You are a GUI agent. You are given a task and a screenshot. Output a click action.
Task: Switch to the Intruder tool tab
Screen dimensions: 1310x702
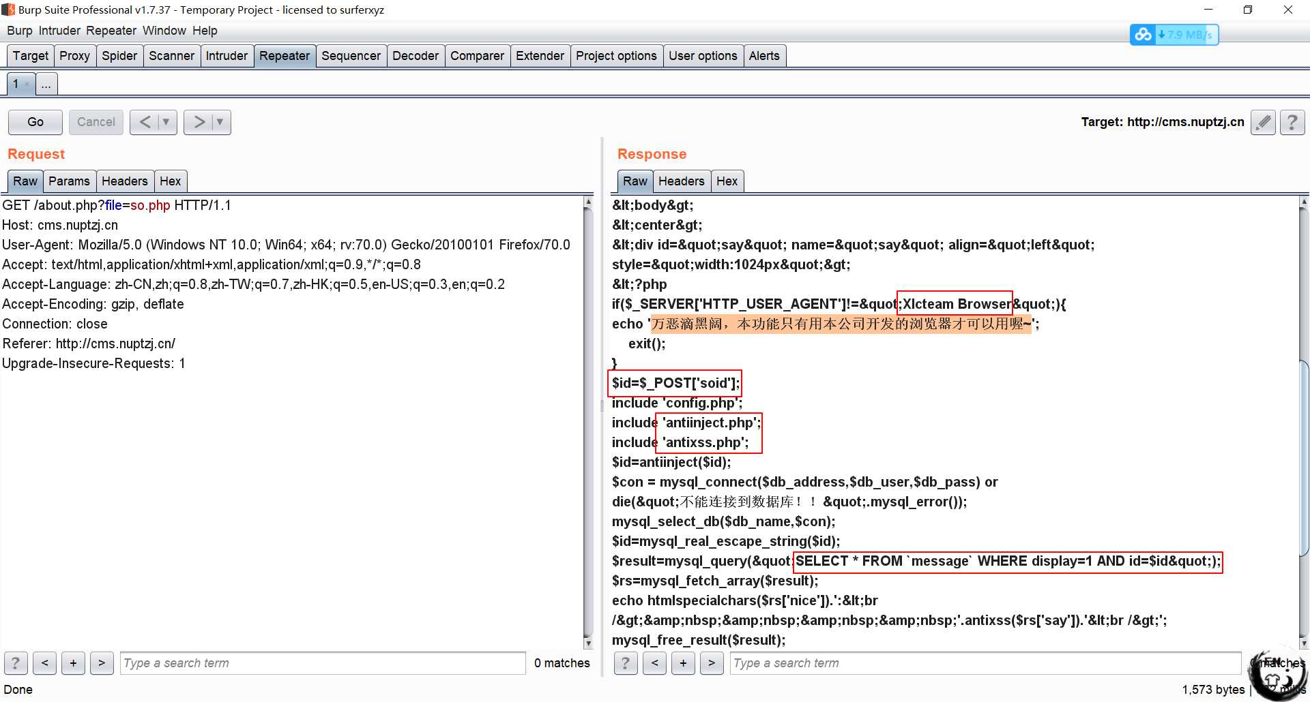coord(227,56)
